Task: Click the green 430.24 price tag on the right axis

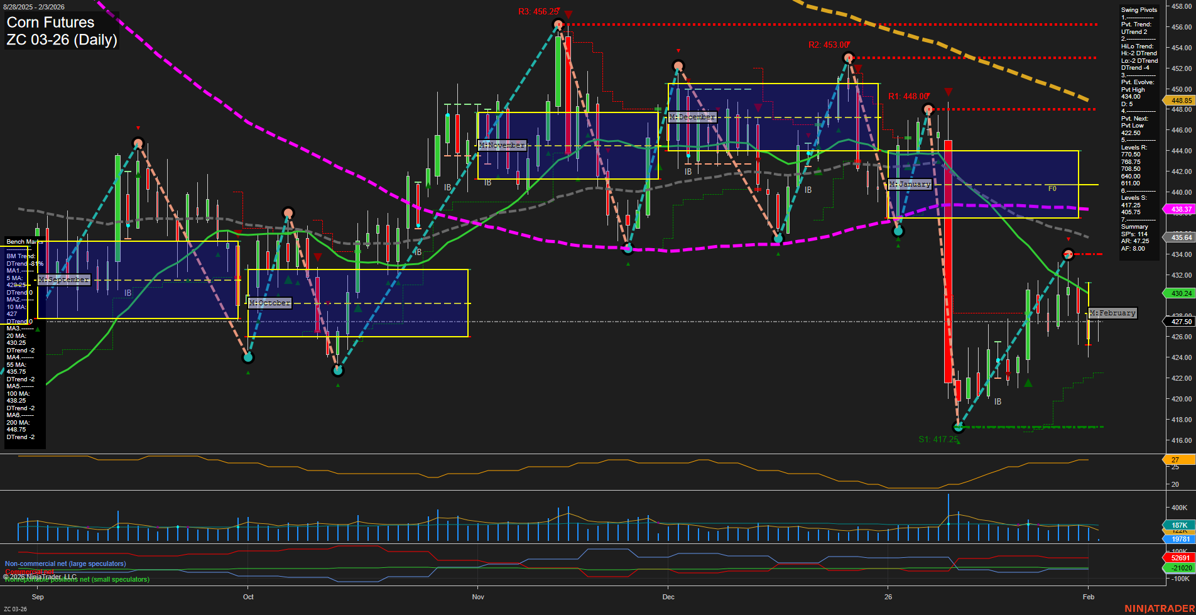Action: (1180, 293)
